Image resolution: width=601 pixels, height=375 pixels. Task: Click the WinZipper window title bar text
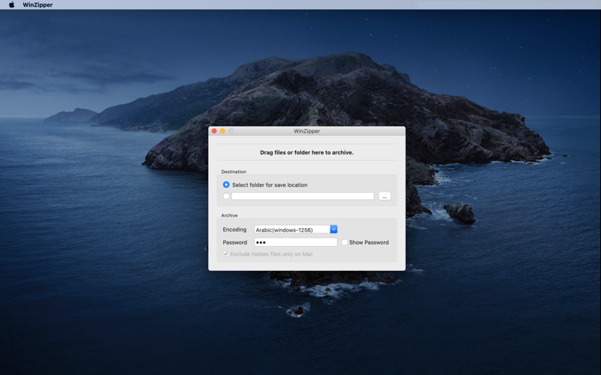click(307, 130)
